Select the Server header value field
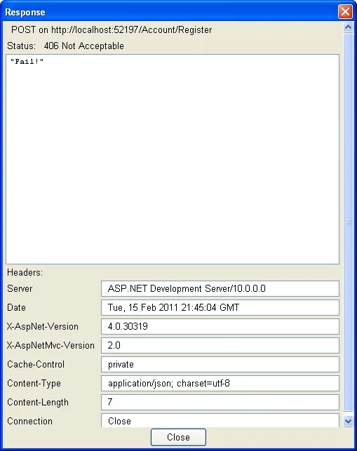The height and width of the screenshot is (451, 357). tap(220, 288)
